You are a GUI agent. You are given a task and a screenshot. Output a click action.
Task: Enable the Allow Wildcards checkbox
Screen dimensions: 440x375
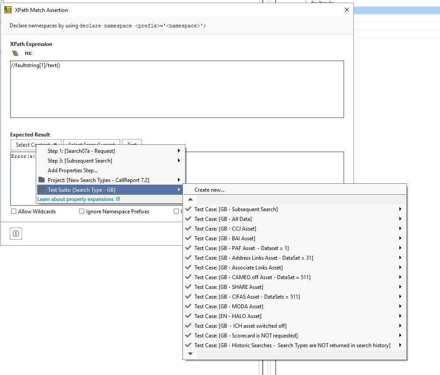click(x=14, y=212)
